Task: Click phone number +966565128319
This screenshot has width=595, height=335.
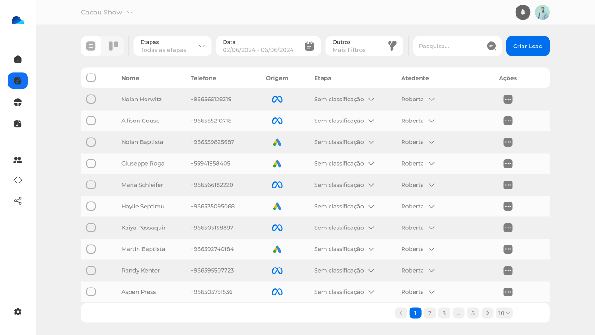Action: click(x=211, y=99)
